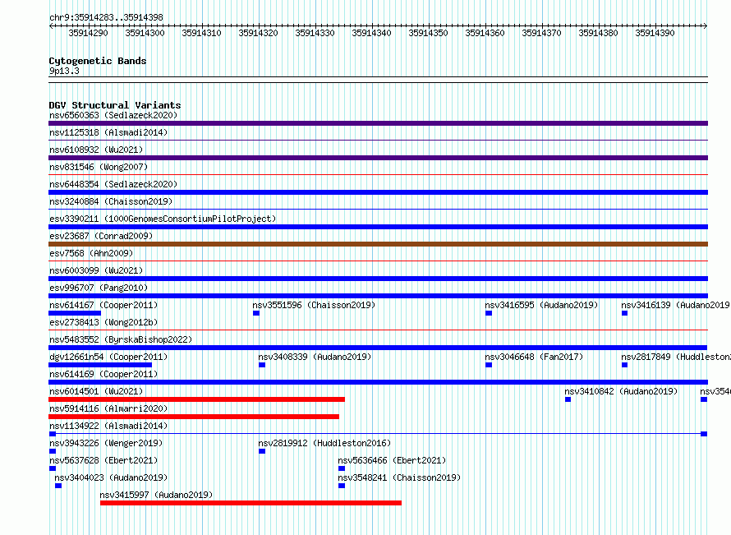
Task: Click marker under nsv2817849 Huddleston
Action: coord(625,365)
